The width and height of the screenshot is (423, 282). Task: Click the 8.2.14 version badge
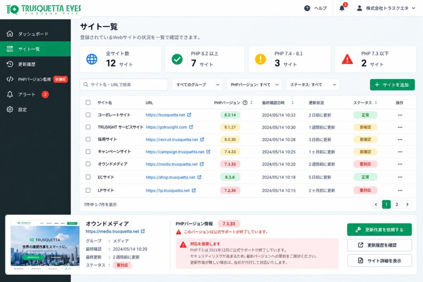[230, 115]
